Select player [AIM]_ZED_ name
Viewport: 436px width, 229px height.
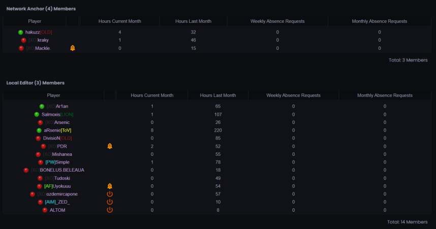click(x=57, y=202)
